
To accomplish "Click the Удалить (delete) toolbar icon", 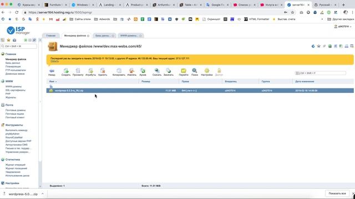I will 103,72.
